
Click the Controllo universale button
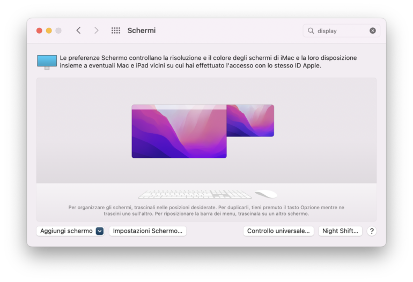(x=278, y=231)
